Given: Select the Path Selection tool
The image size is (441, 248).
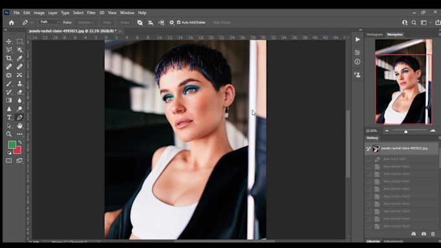Looking at the screenshot, I should coord(9,126).
